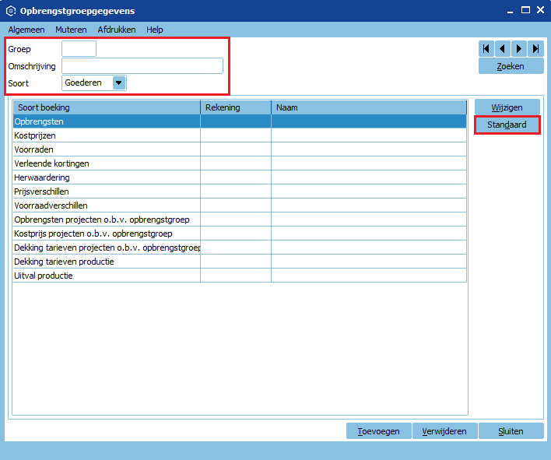Sort by Rekening column header
This screenshot has height=460, width=551.
[236, 107]
